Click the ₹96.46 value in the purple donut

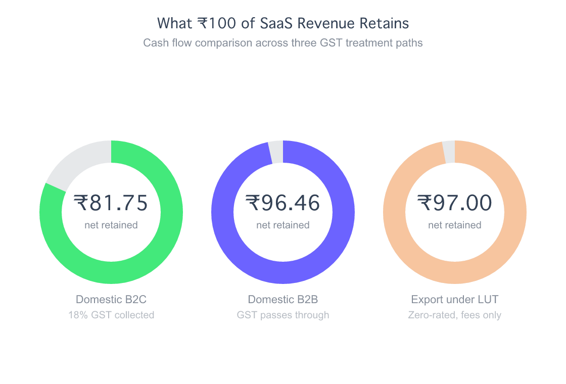click(x=283, y=203)
